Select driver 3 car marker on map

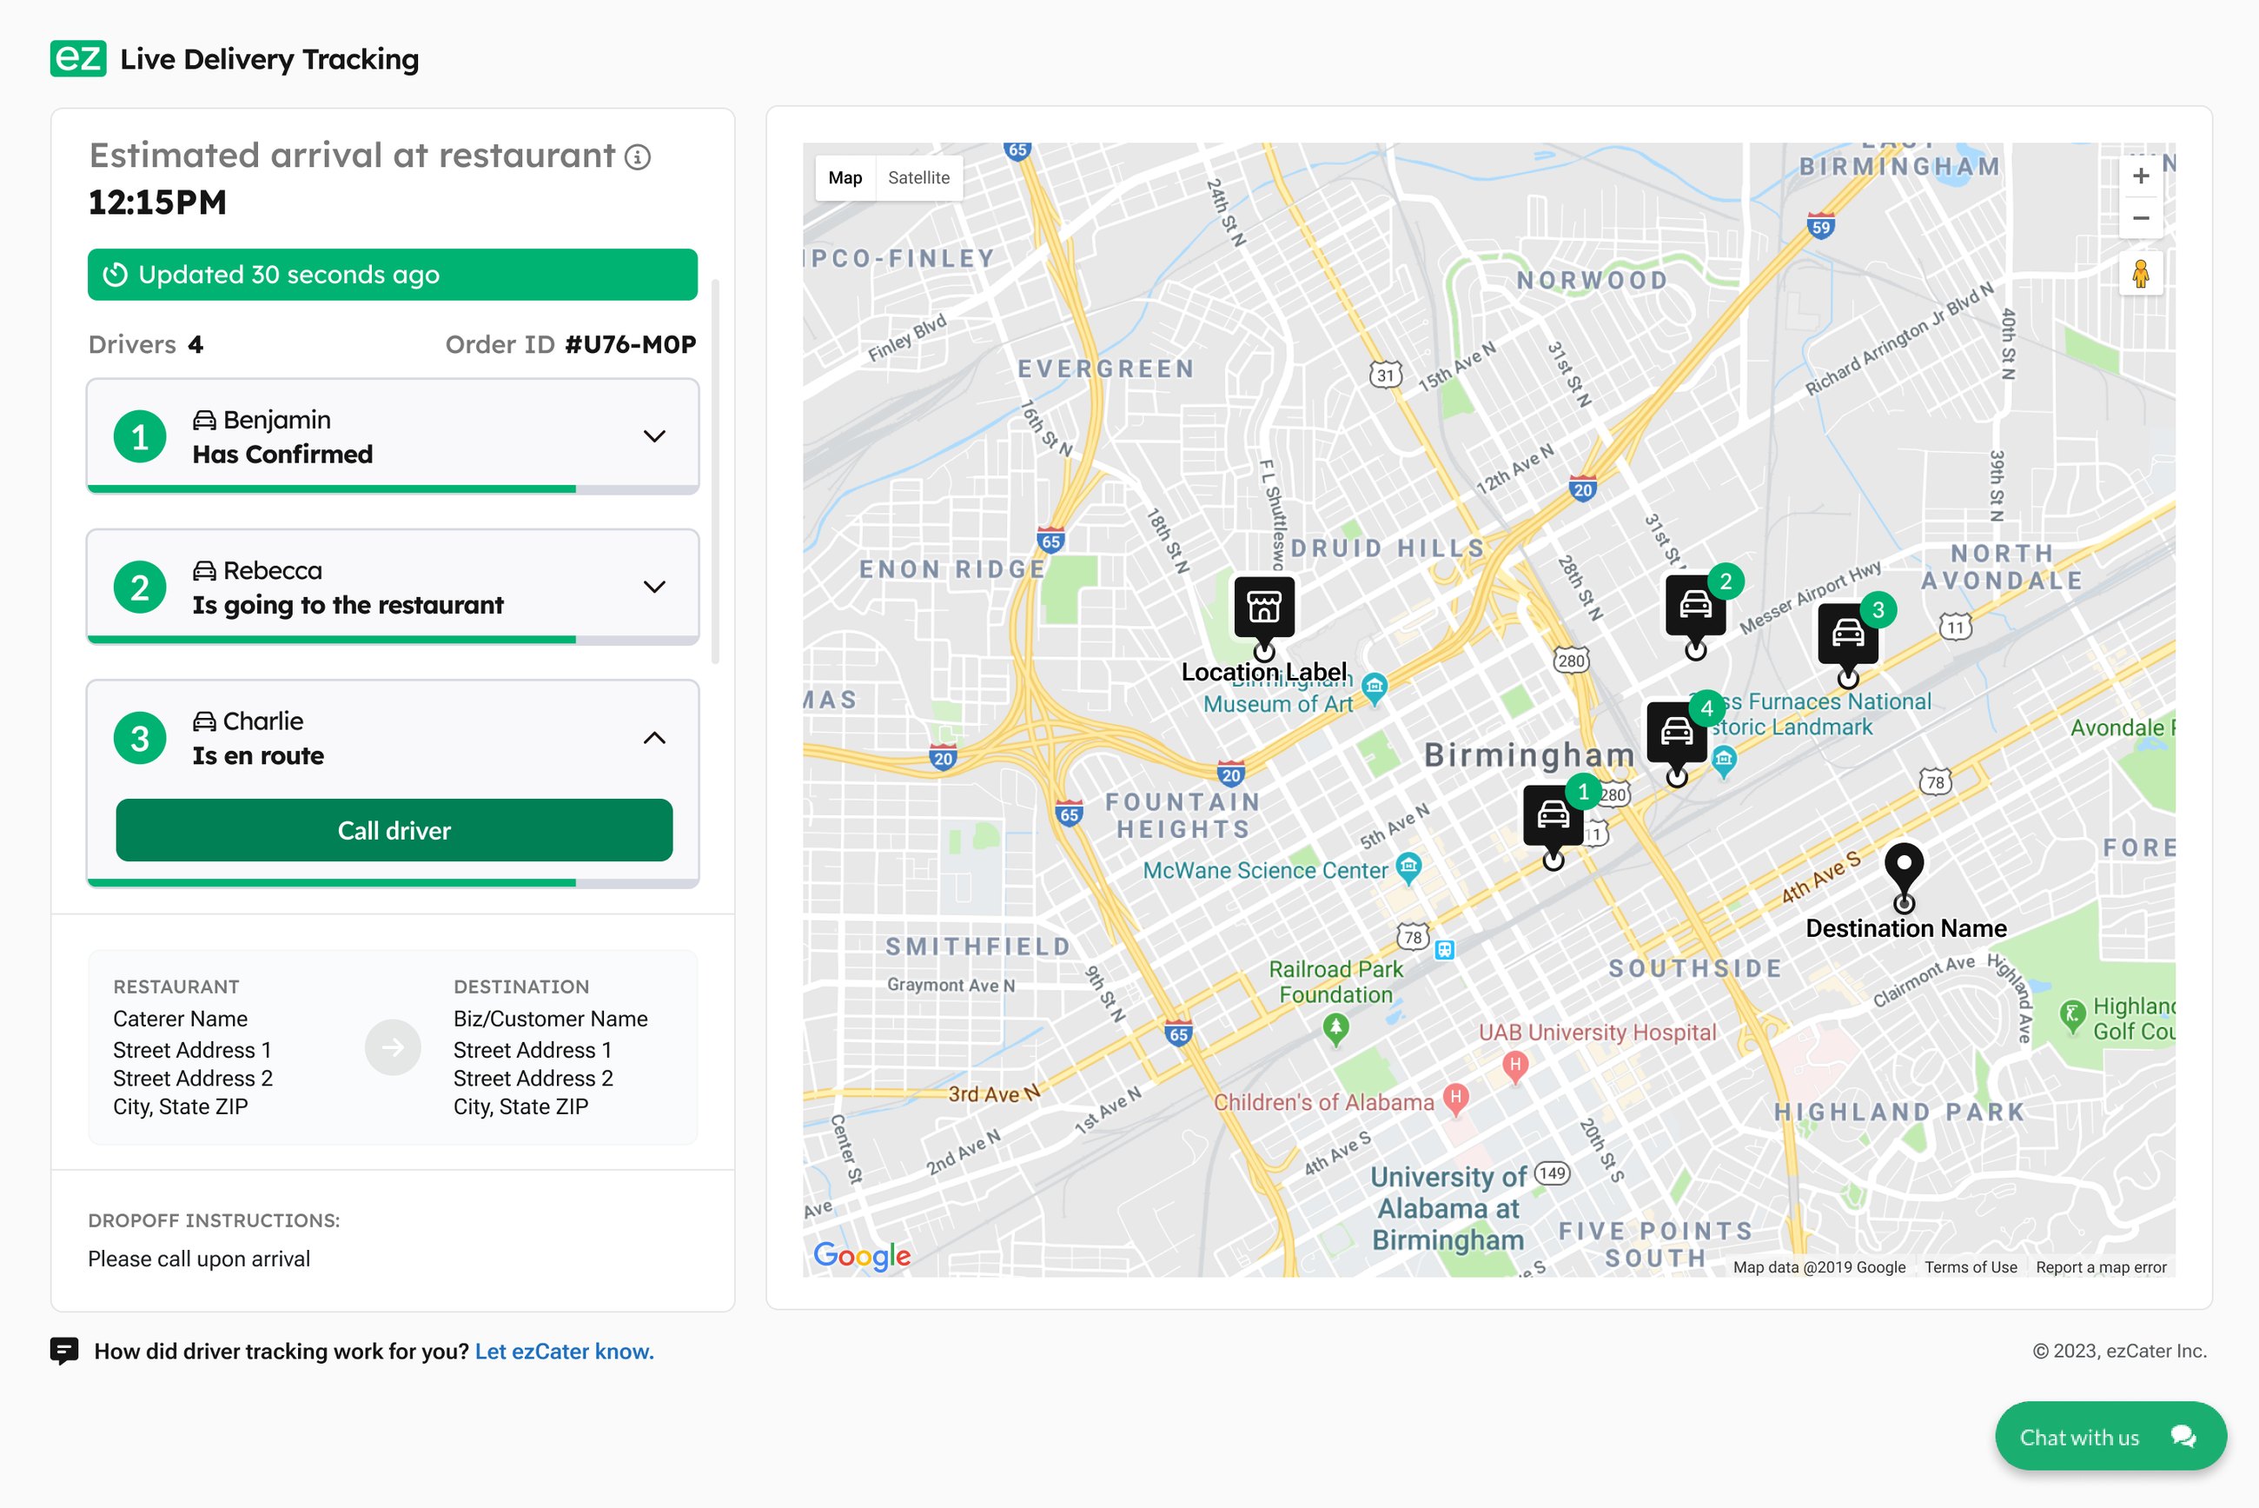(1847, 634)
